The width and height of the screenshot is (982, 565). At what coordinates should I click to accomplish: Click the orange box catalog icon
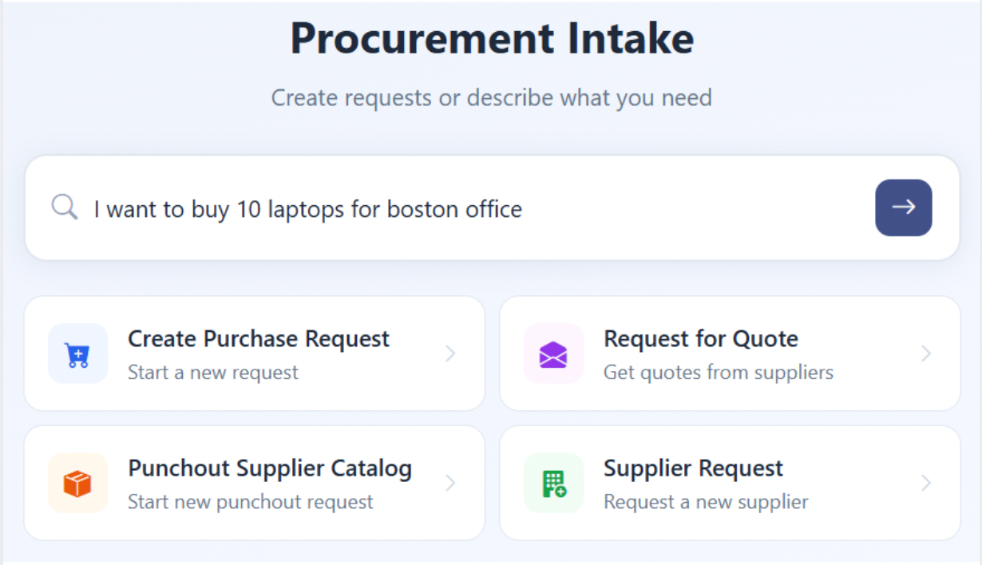(x=78, y=483)
